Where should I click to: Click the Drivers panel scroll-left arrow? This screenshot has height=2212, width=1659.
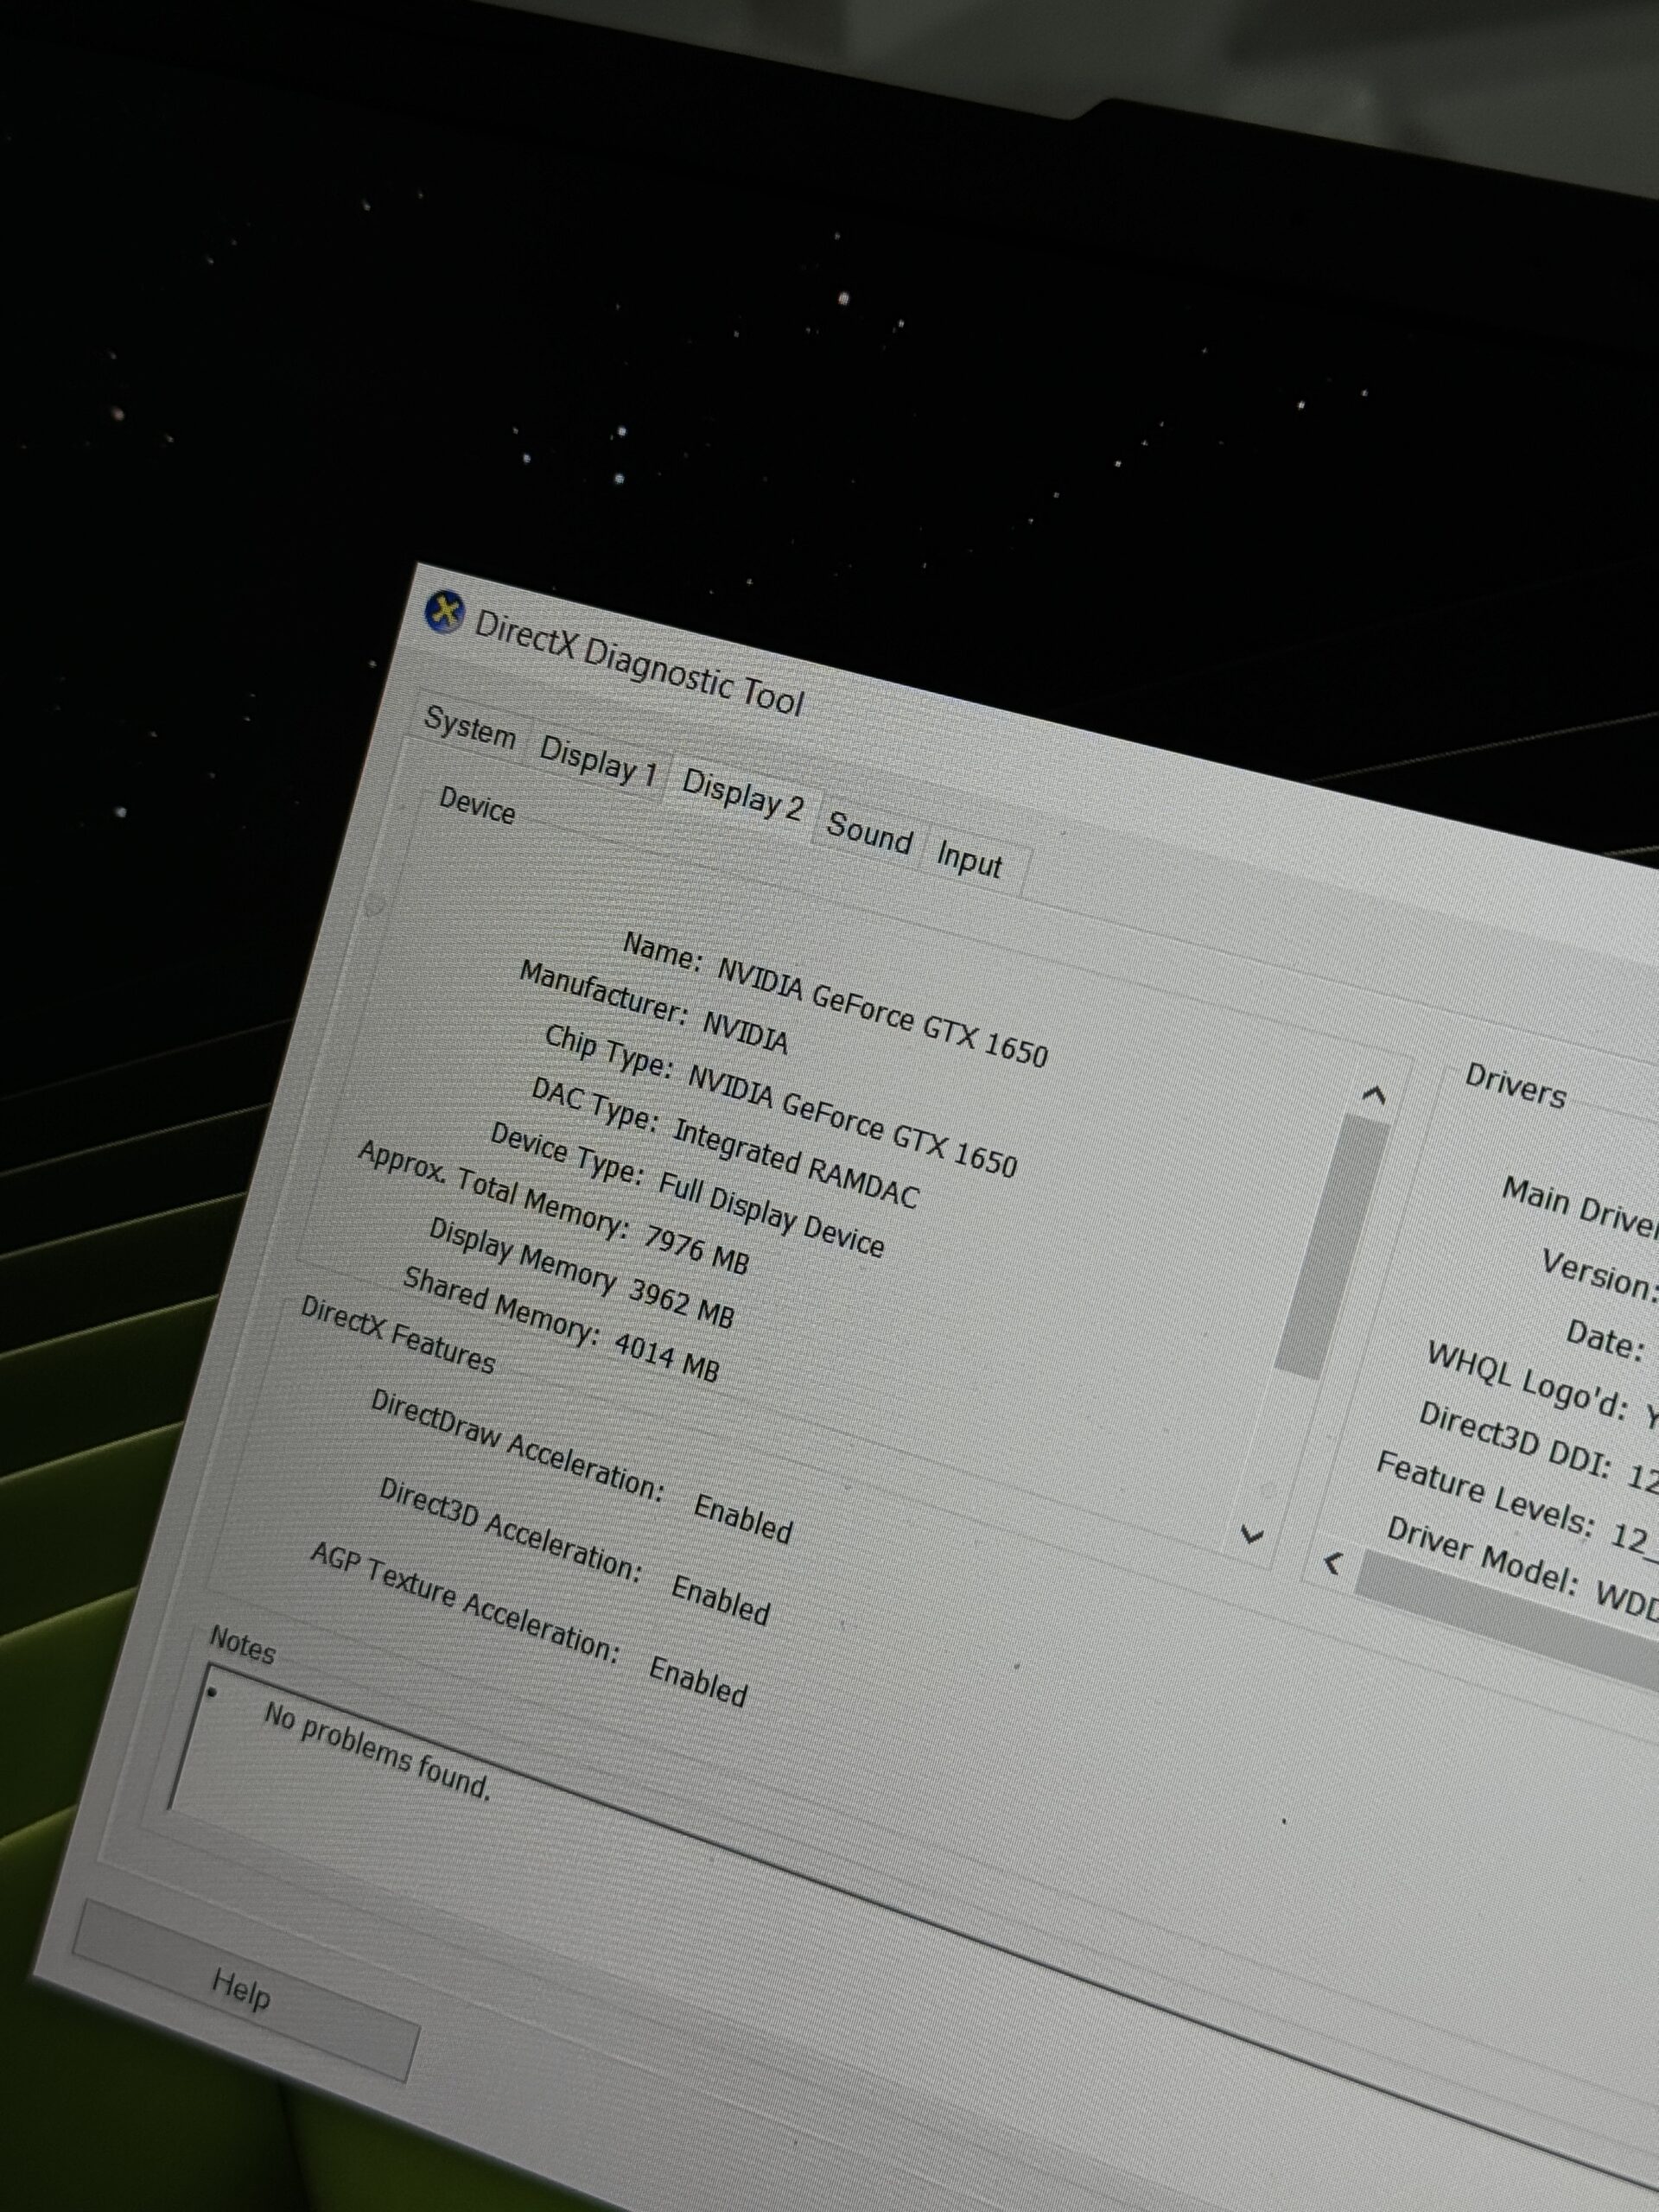click(x=1332, y=1562)
